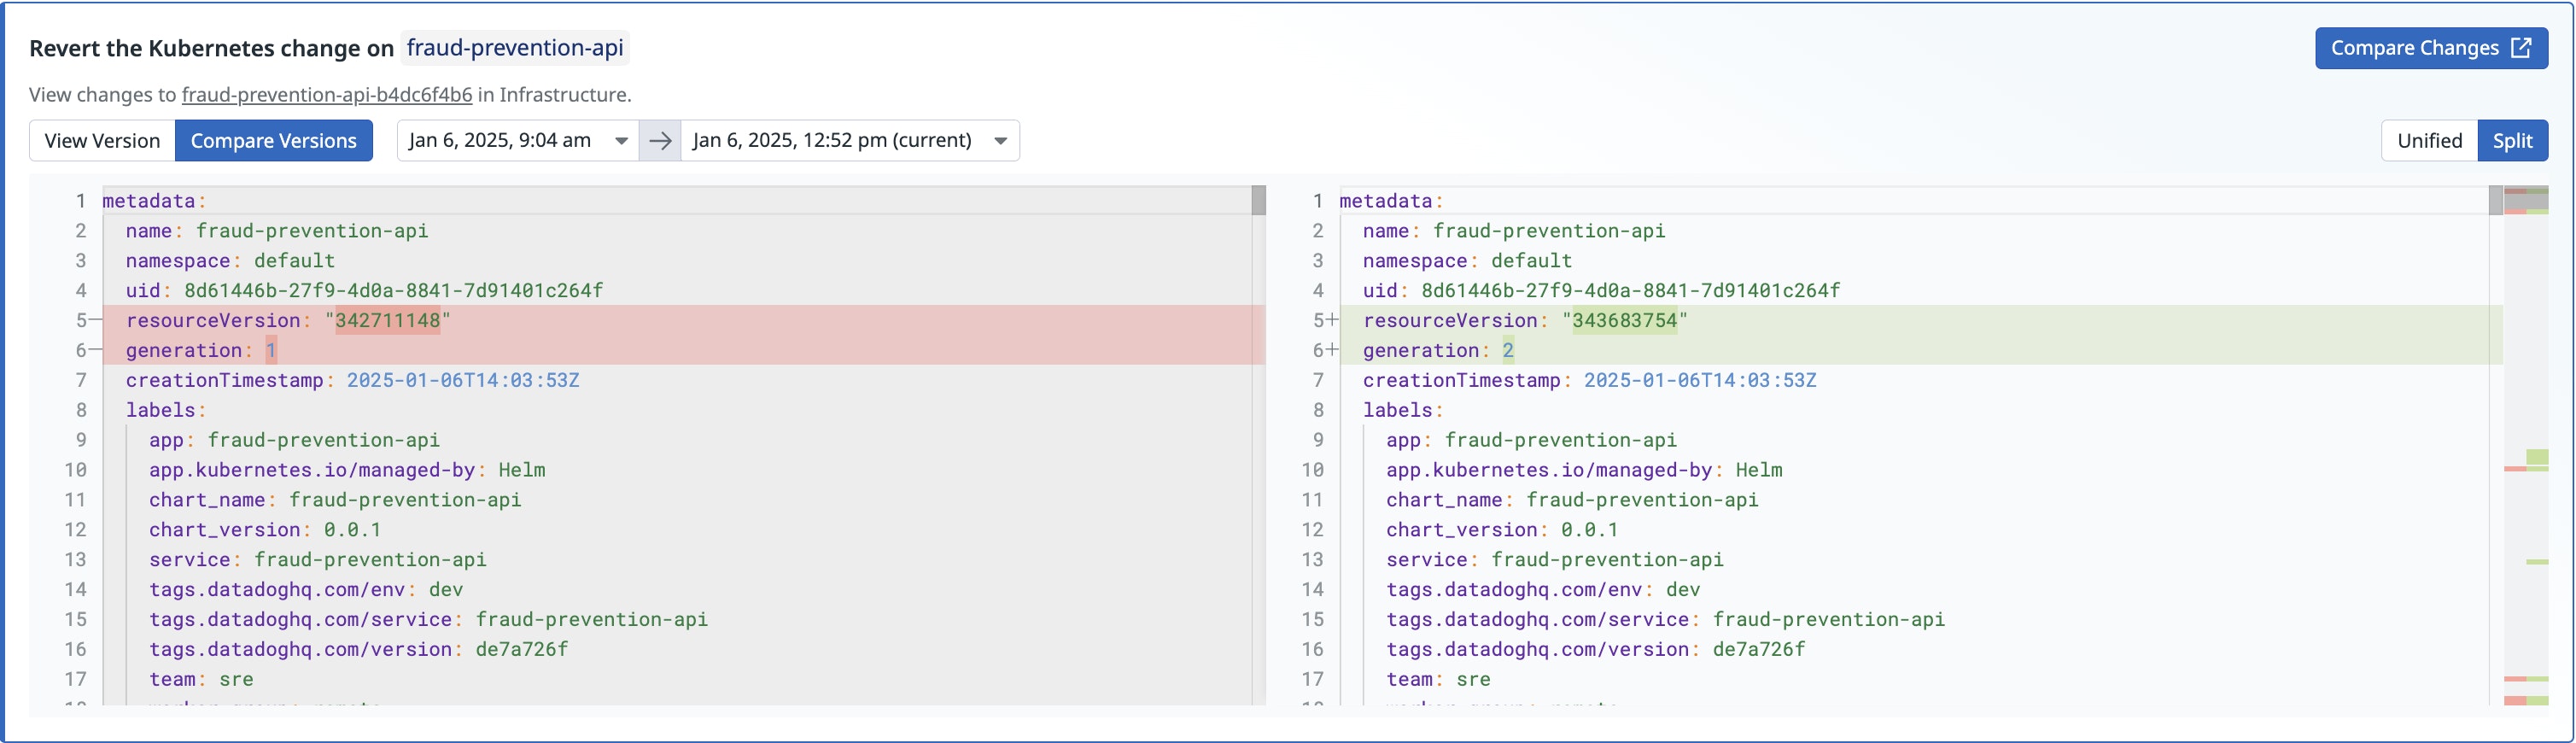This screenshot has height=743, width=2576.
Task: Click the caret arrow of the current version selector
Action: point(1000,141)
